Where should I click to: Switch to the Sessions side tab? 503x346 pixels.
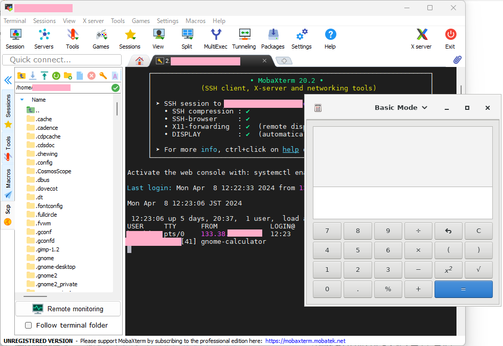[8, 110]
